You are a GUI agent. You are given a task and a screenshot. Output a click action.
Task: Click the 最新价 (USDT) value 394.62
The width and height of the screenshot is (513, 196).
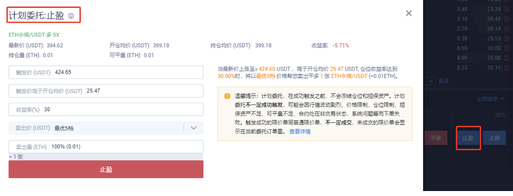coord(55,45)
